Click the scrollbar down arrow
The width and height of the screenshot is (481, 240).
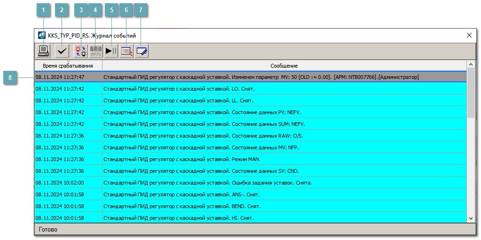[471, 218]
